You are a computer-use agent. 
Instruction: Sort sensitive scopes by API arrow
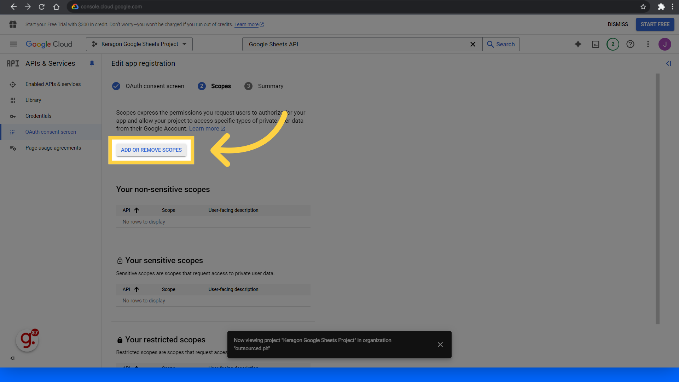[137, 289]
